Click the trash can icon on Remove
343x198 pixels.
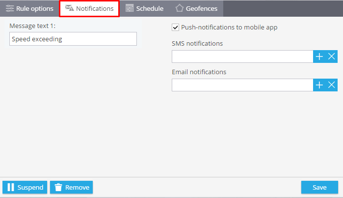(58, 187)
